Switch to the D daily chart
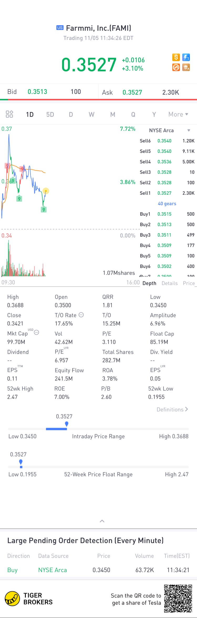The width and height of the screenshot is (197, 618). click(71, 114)
